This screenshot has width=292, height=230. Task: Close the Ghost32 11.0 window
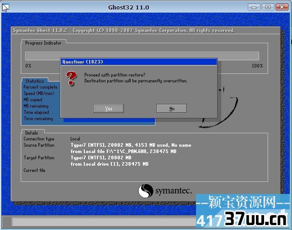tap(282, 7)
